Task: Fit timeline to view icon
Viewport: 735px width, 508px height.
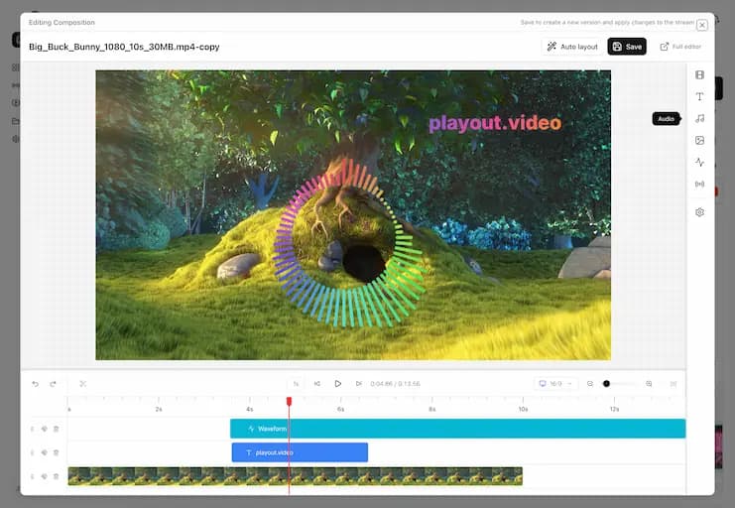Action: tap(674, 384)
